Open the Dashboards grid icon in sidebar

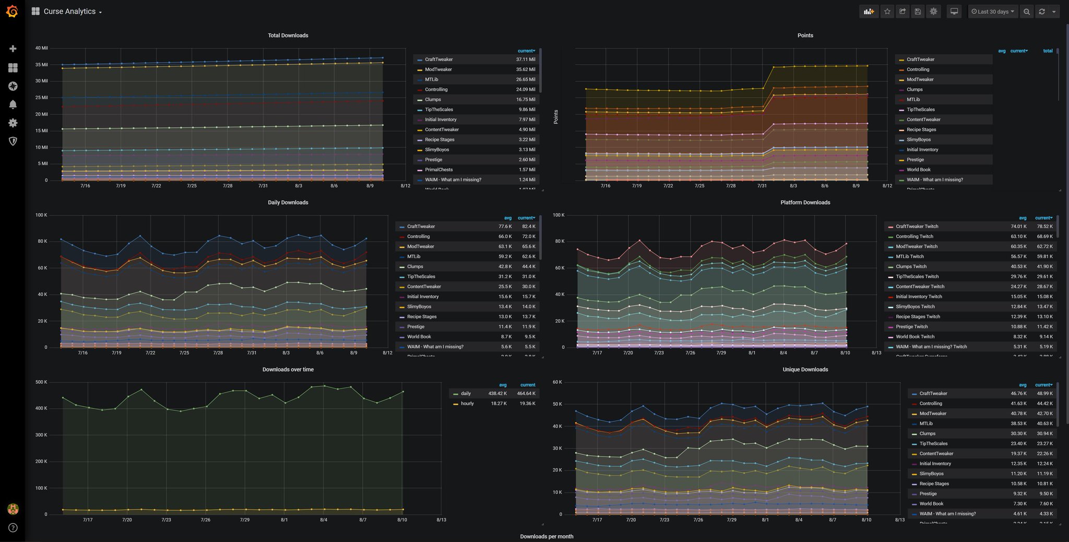tap(13, 68)
